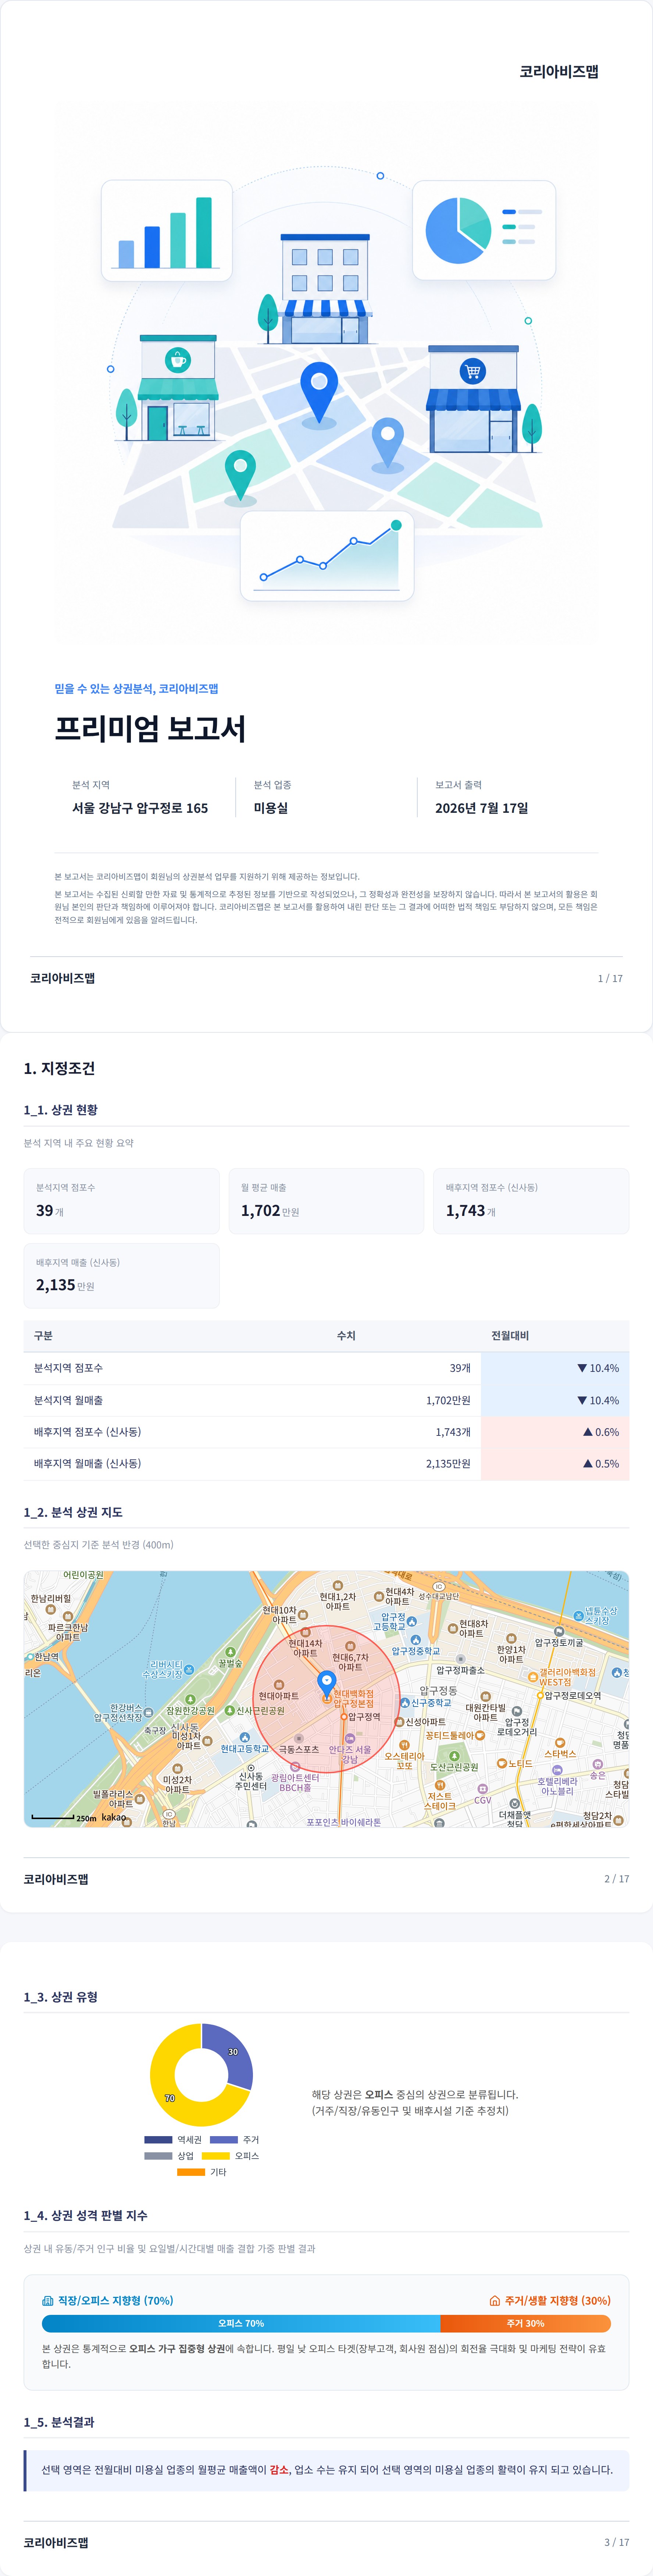Click the 도산근린공원 park marker on the map
This screenshot has height=2576, width=653.
click(454, 1756)
